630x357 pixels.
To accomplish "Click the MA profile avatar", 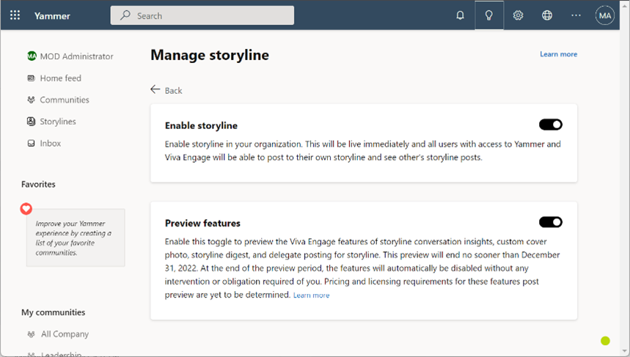I will (x=604, y=15).
